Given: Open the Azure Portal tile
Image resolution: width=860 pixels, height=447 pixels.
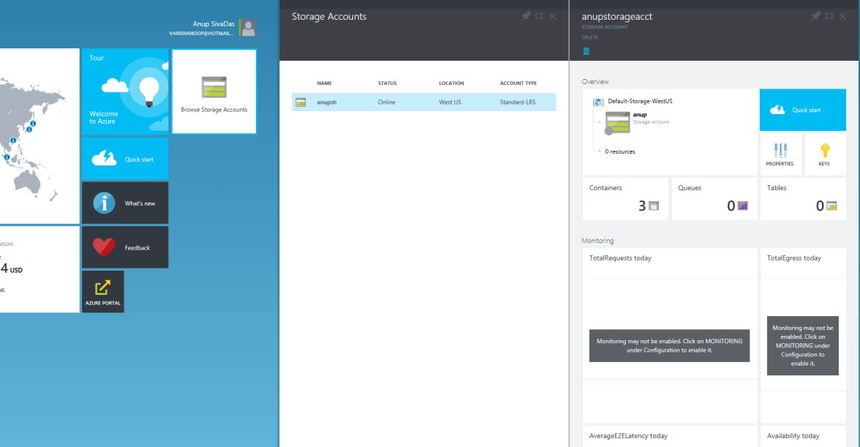Looking at the screenshot, I should tap(102, 291).
